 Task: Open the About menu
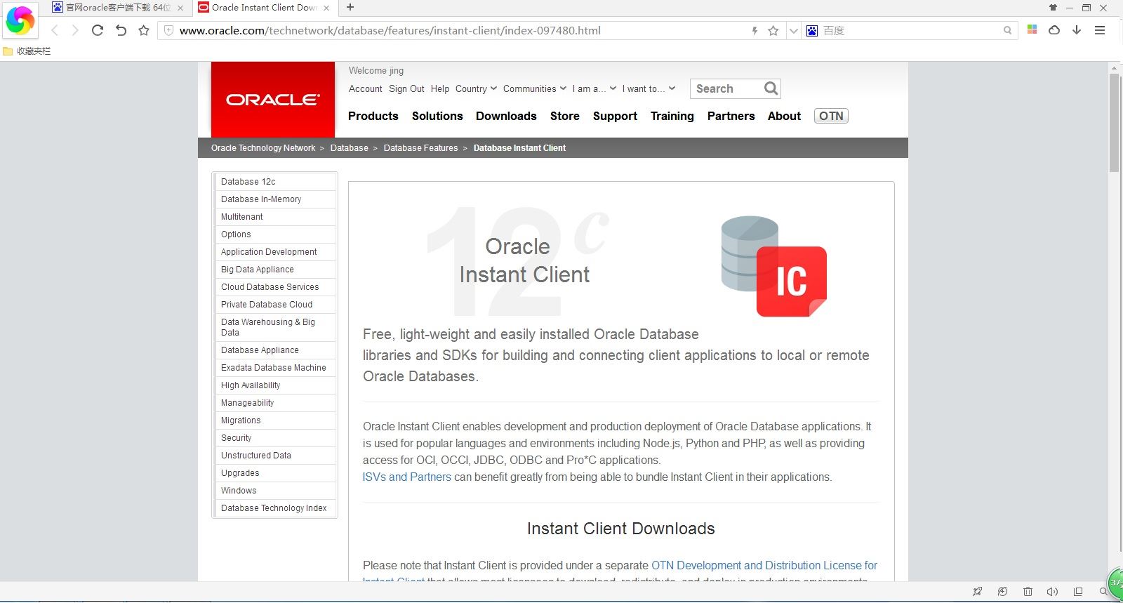point(784,116)
